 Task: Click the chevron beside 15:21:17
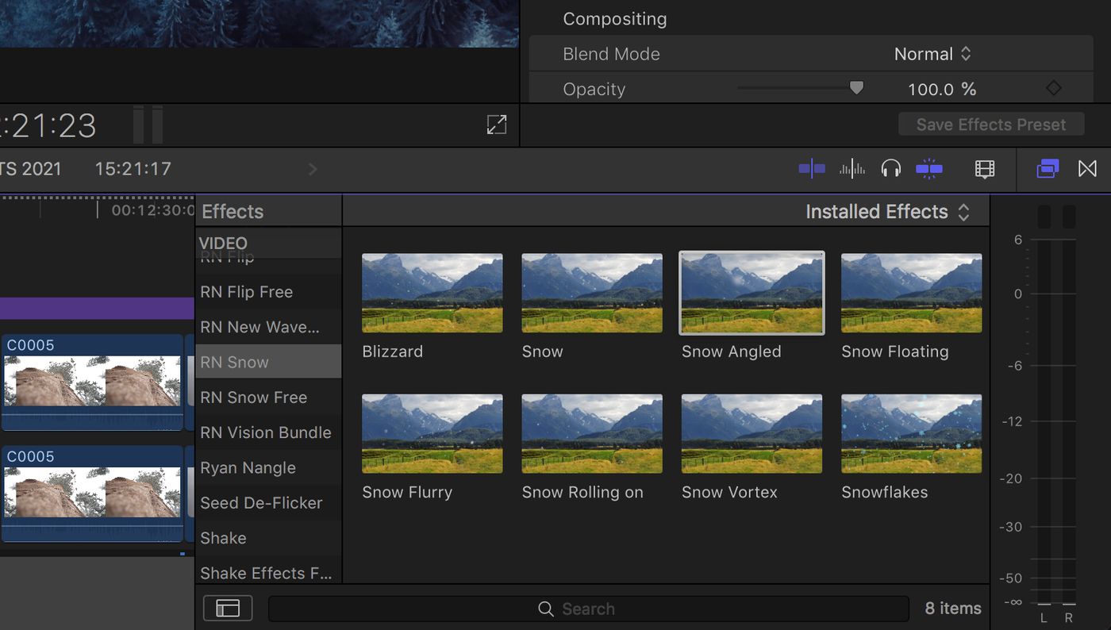click(x=312, y=169)
